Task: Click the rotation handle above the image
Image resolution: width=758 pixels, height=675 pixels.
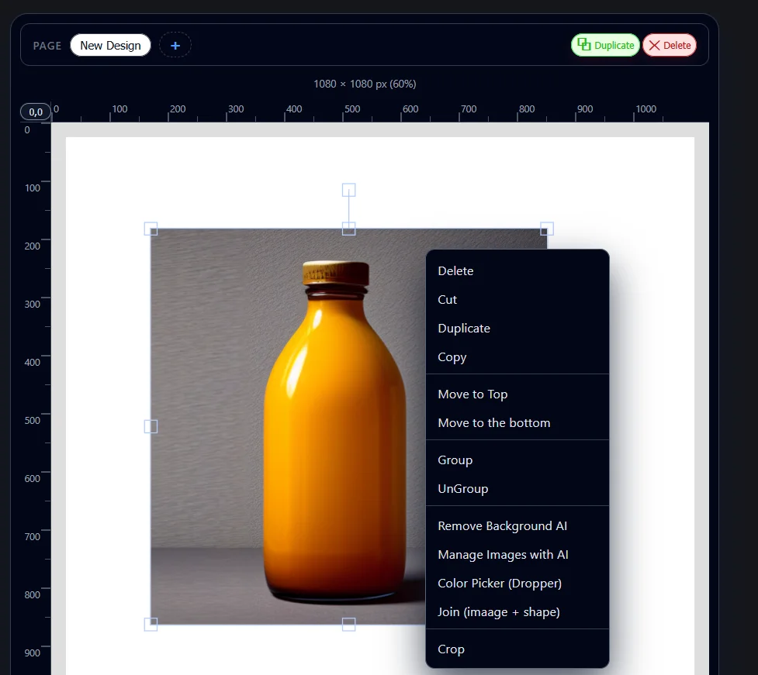Action: (x=348, y=190)
